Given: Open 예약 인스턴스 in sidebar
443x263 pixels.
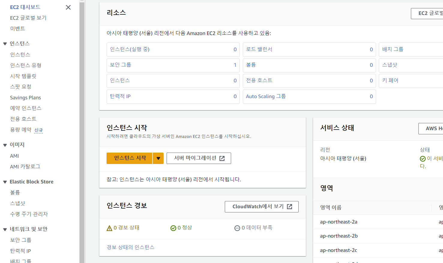Looking at the screenshot, I should pos(26,108).
